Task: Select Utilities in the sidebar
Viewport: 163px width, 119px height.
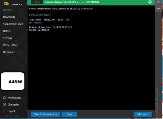Action: coord(7,31)
